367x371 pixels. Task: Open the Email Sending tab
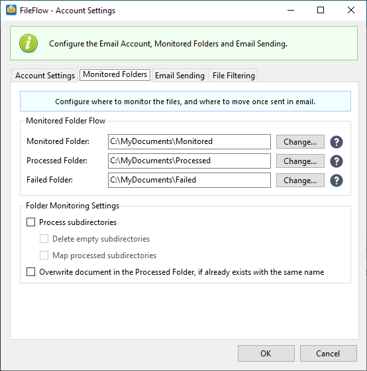[x=180, y=76]
